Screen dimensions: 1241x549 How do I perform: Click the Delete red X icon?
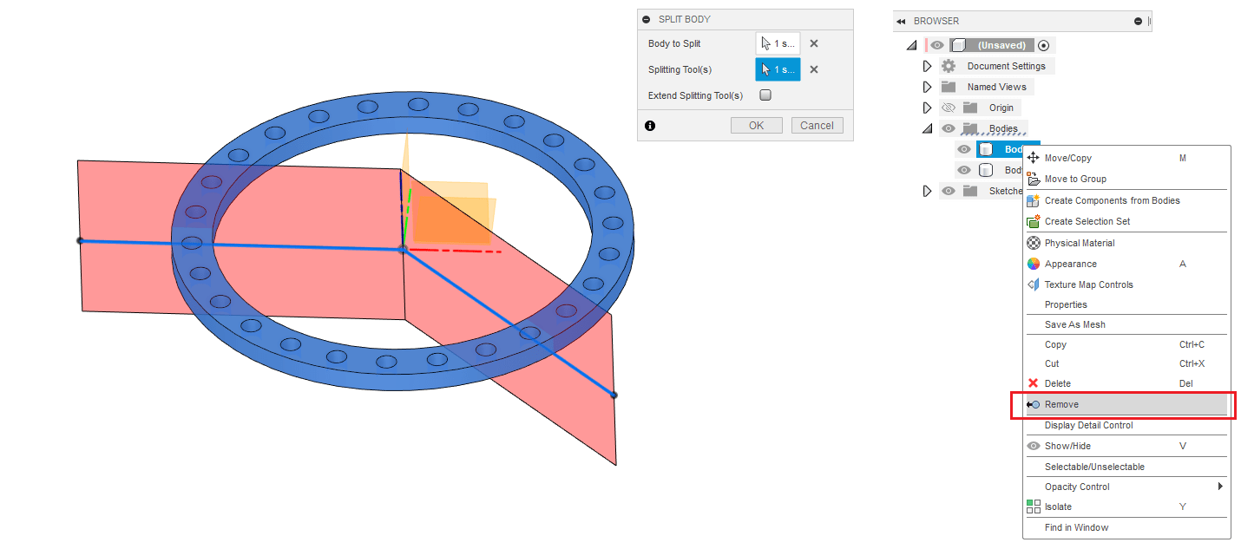1033,383
